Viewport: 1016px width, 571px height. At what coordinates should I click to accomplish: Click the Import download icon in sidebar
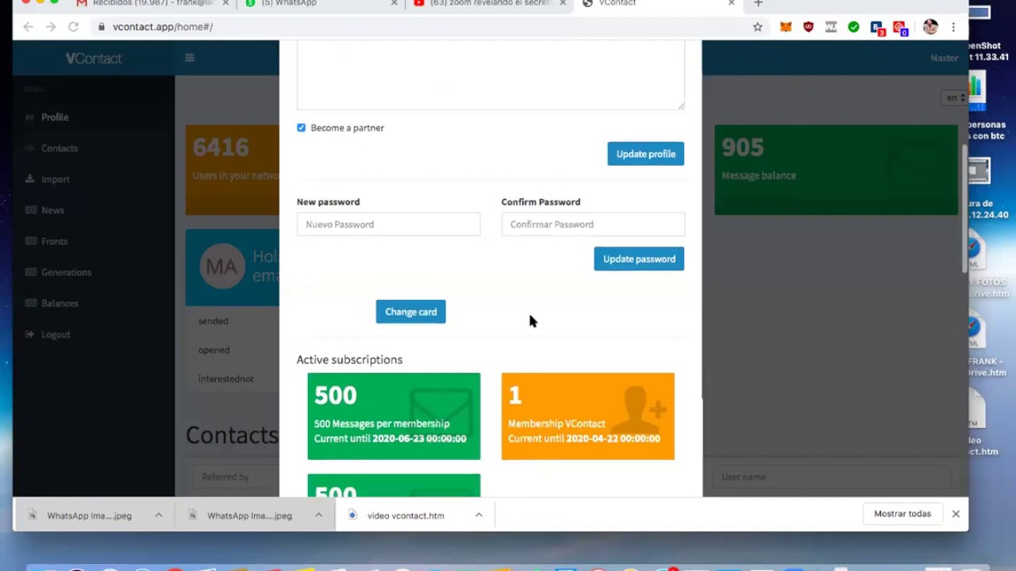click(x=31, y=179)
